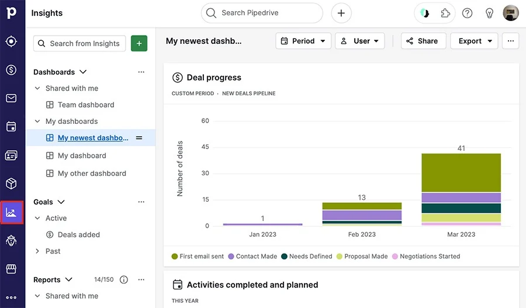The height and width of the screenshot is (308, 526).
Task: Collapse the My dashboards tree group
Action: [37, 122]
